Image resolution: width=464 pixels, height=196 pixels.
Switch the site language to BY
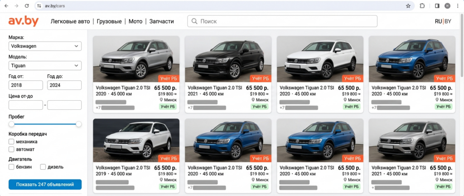(x=448, y=21)
